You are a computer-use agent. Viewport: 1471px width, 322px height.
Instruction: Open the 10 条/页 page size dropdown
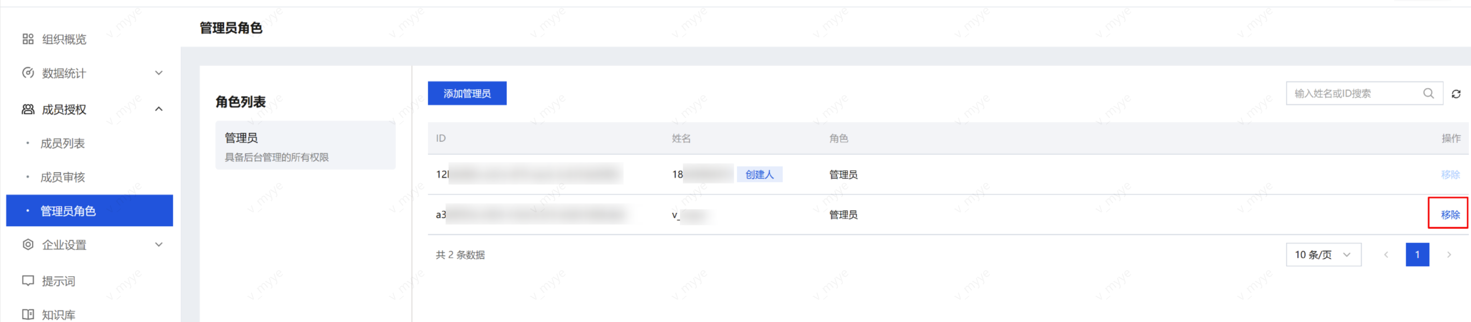1323,255
